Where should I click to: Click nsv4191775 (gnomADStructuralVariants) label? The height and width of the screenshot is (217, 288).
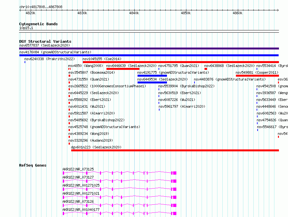pyautogui.click(x=173, y=72)
